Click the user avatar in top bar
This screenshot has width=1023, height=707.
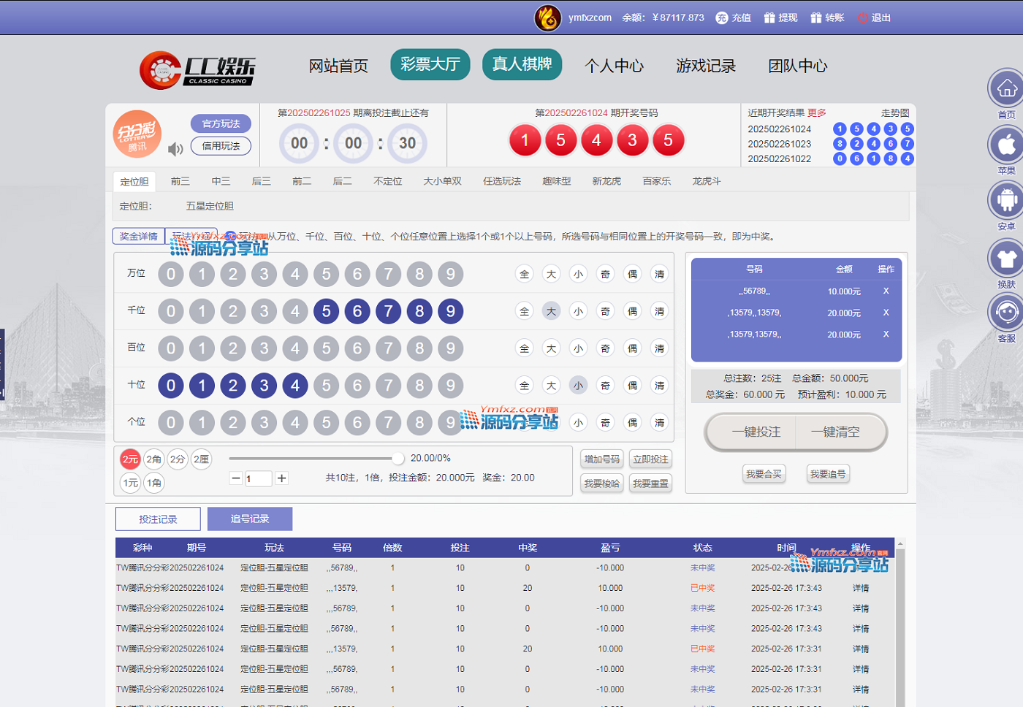pos(547,18)
